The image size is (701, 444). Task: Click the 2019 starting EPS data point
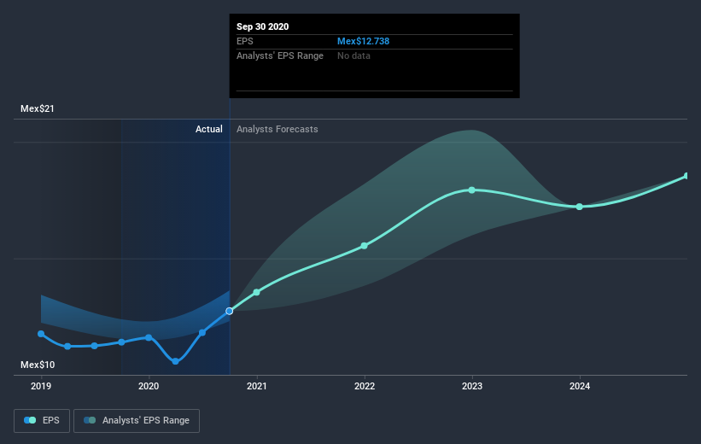point(41,334)
